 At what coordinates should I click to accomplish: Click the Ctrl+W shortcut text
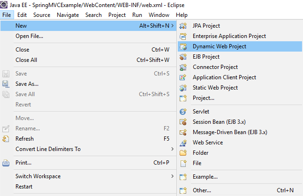coord(160,50)
